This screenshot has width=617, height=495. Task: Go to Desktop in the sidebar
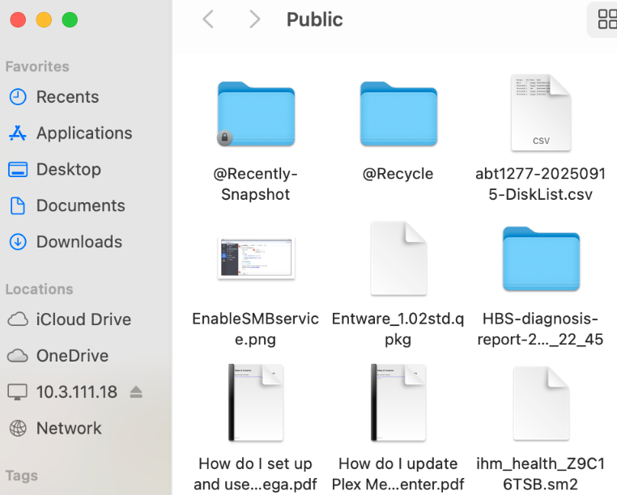click(68, 170)
